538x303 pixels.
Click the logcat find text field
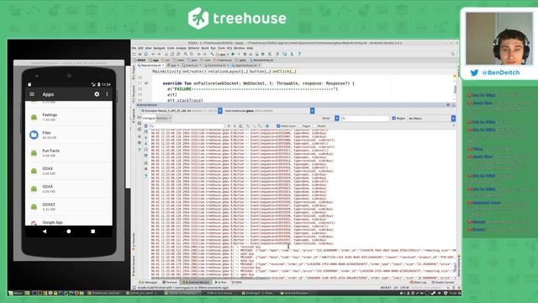coord(187,126)
